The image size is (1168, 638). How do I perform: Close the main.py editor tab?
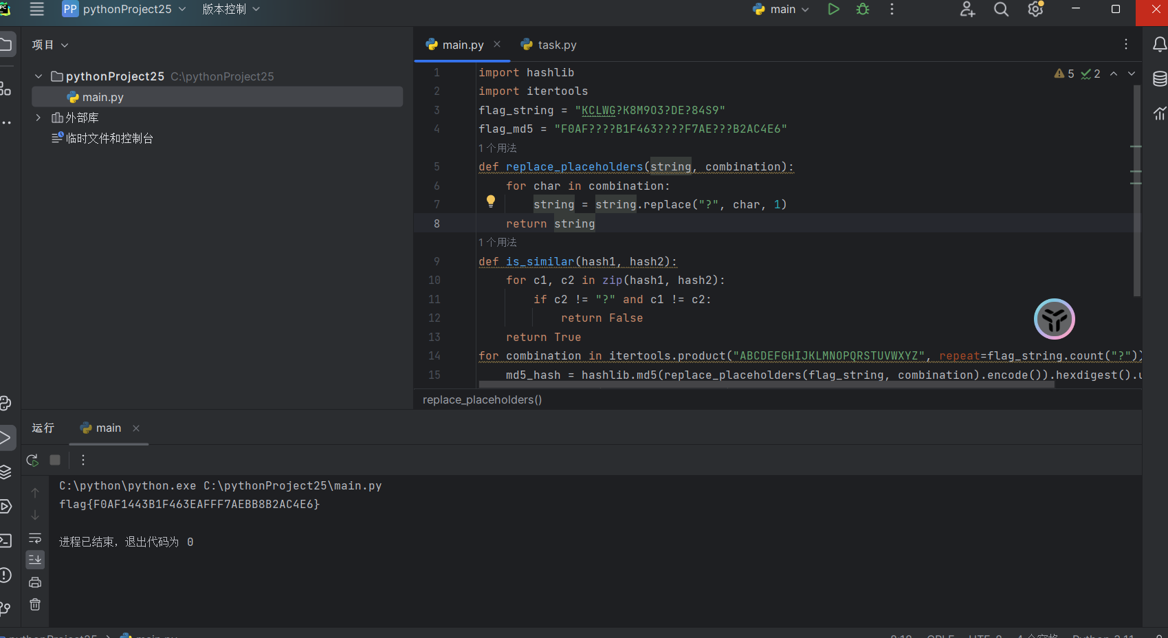coord(497,44)
